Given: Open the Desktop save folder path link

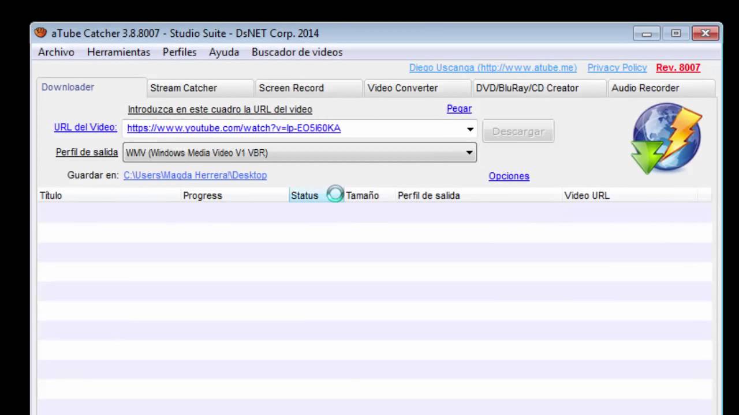Looking at the screenshot, I should click(x=195, y=175).
